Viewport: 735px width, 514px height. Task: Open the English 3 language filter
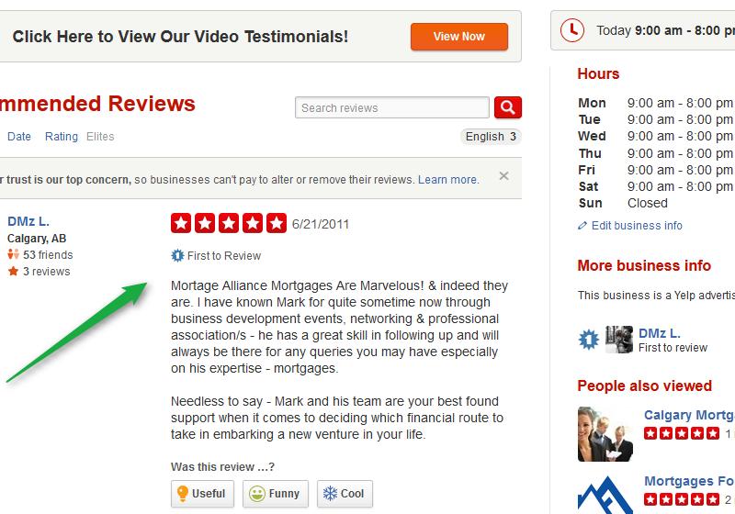point(491,137)
